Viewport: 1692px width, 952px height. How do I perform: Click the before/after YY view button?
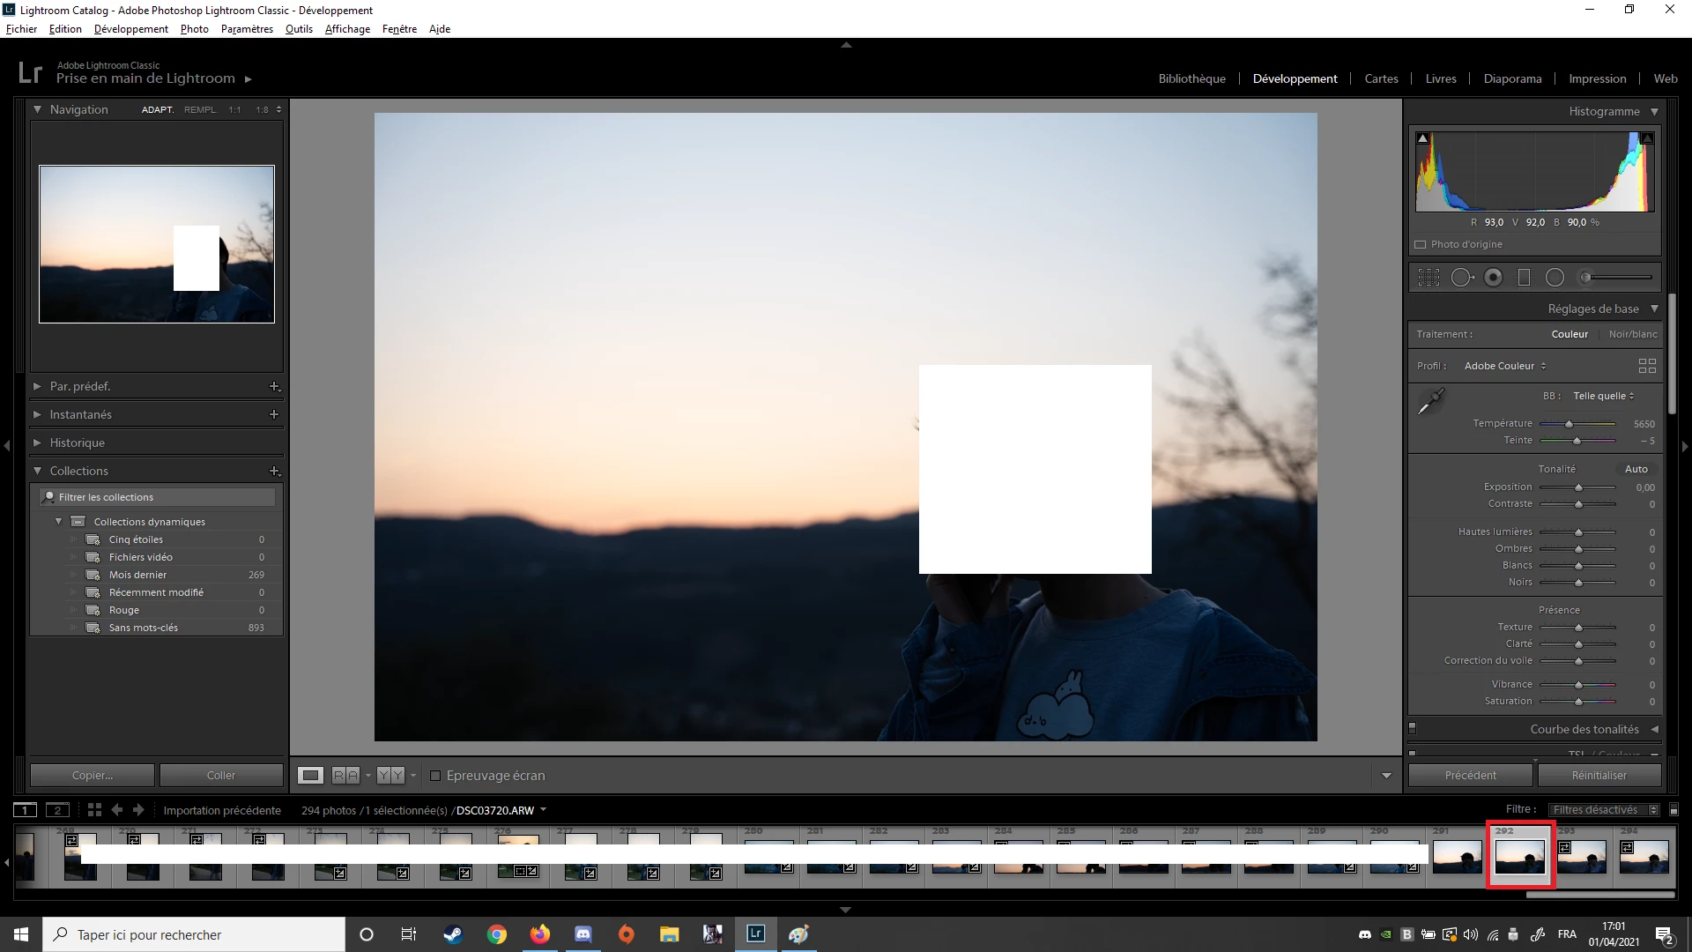[390, 776]
